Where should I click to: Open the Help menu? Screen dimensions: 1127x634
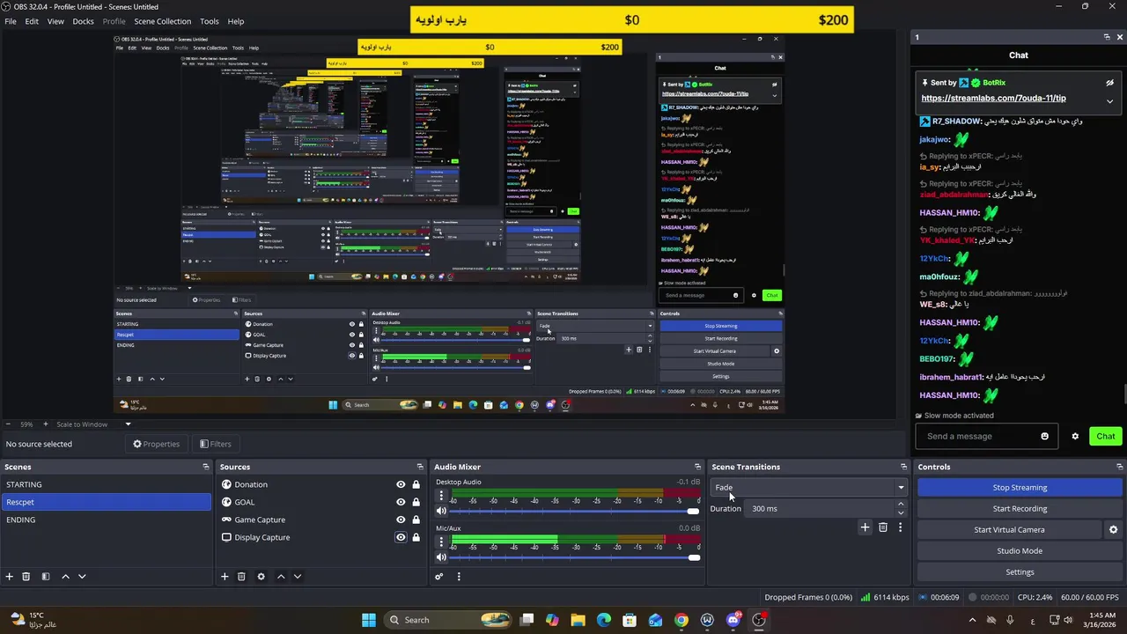[236, 21]
